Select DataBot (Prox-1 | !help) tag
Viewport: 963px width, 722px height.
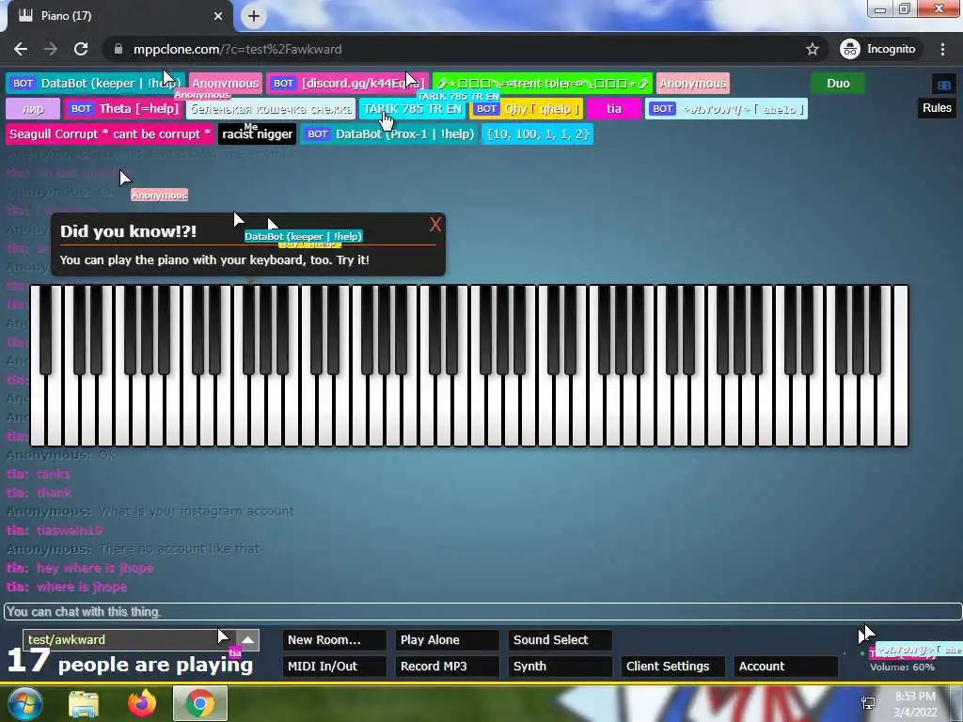pos(390,134)
